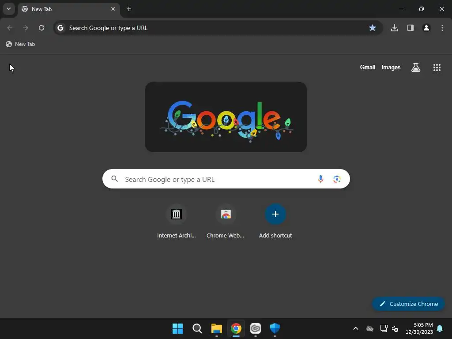Click the Add shortcut button
Screen dimensions: 452x339
275,222
